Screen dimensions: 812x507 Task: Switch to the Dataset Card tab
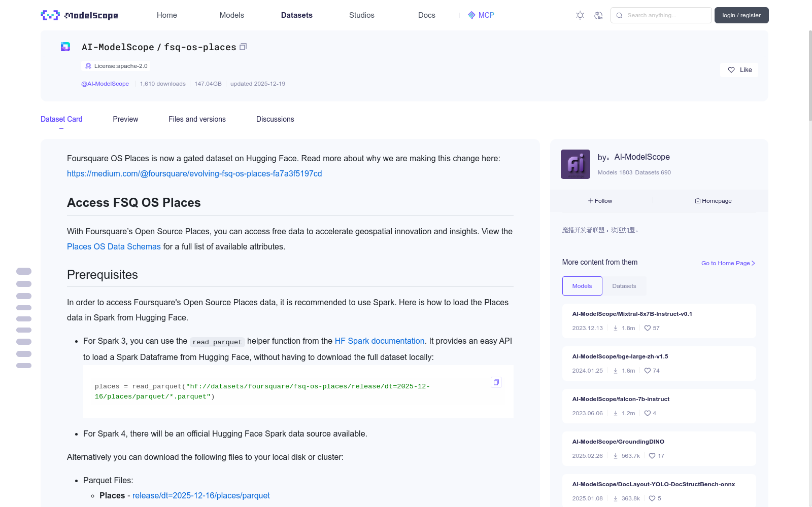click(61, 119)
